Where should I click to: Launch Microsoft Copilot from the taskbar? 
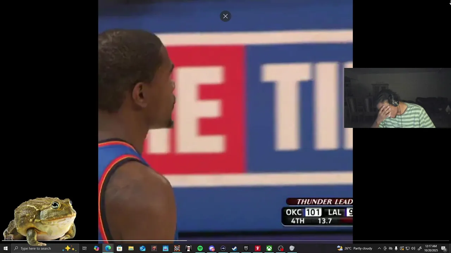(x=97, y=248)
